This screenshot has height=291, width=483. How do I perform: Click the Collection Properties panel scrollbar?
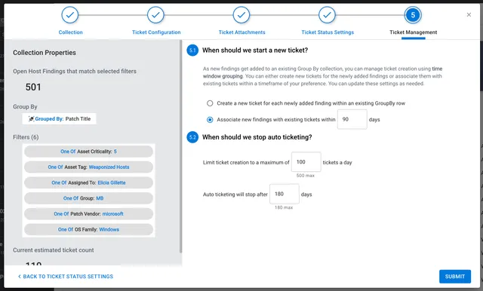pos(180,147)
